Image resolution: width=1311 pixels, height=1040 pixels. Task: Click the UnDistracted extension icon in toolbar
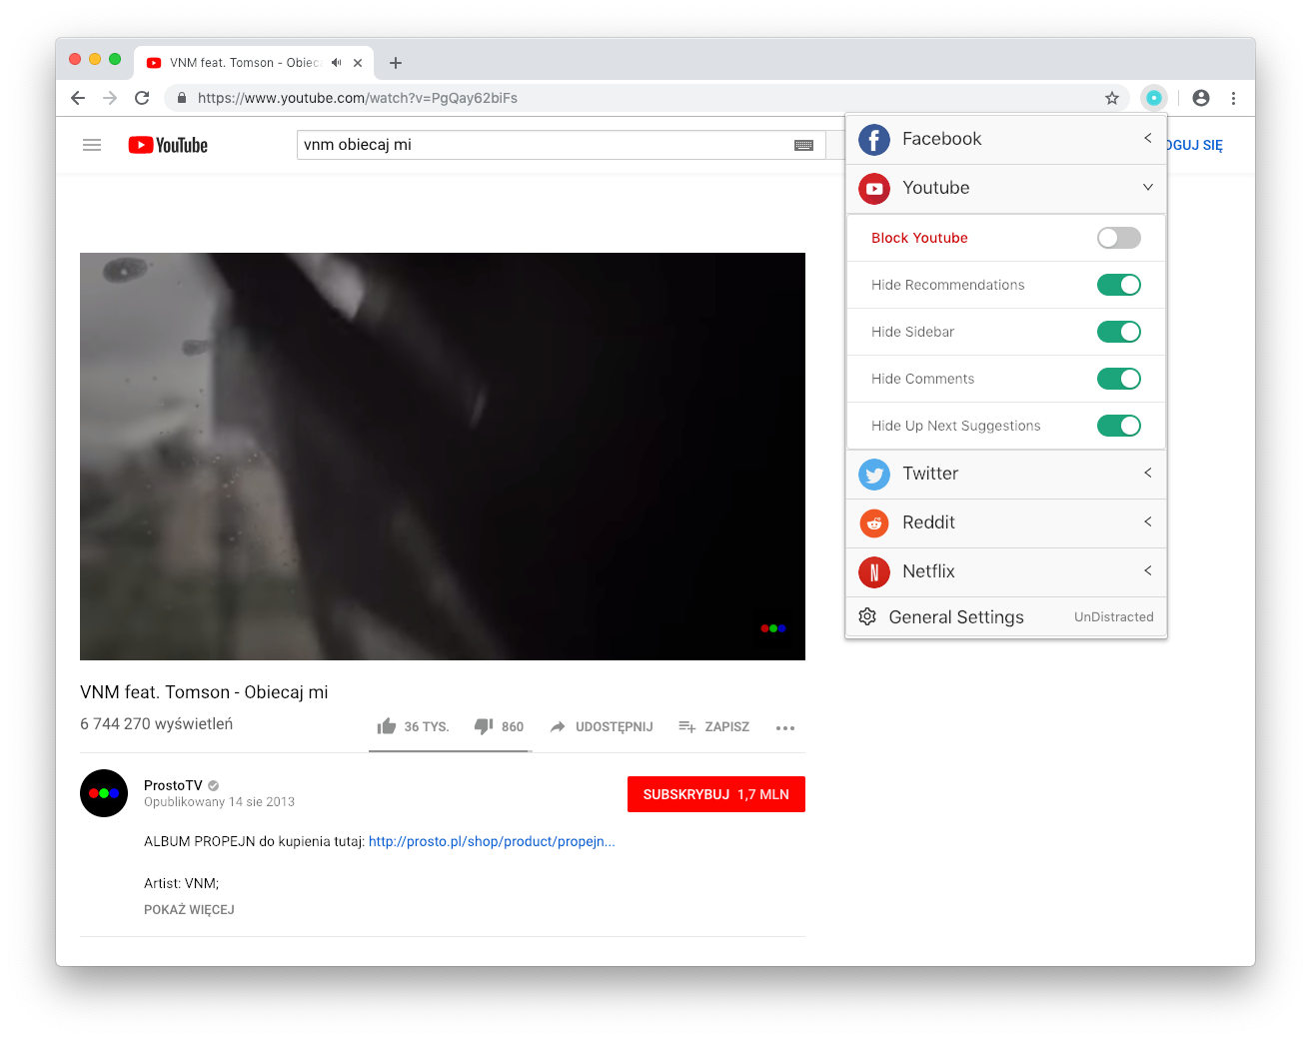point(1154,98)
